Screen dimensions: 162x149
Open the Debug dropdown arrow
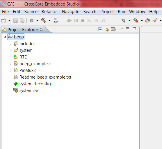[x=129, y=20]
